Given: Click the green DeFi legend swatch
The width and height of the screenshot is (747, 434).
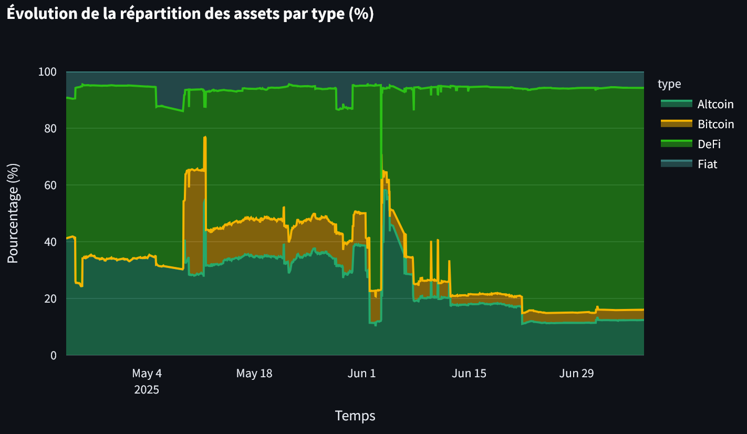Looking at the screenshot, I should coord(676,144).
